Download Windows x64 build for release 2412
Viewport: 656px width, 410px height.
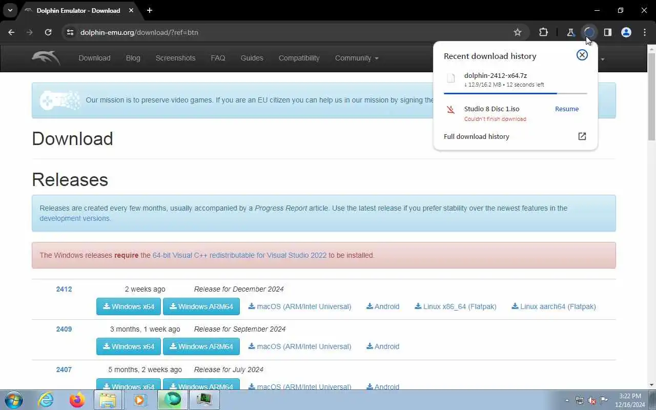(129, 306)
